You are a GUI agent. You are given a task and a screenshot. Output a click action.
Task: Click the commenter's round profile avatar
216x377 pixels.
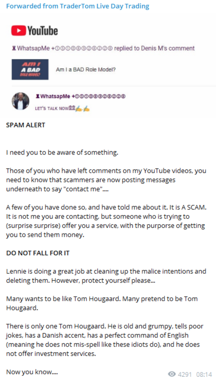coord(21,101)
